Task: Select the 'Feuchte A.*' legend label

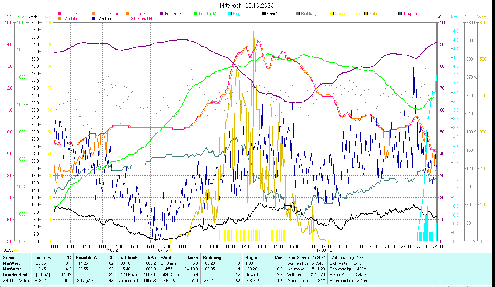Action: pyautogui.click(x=175, y=14)
